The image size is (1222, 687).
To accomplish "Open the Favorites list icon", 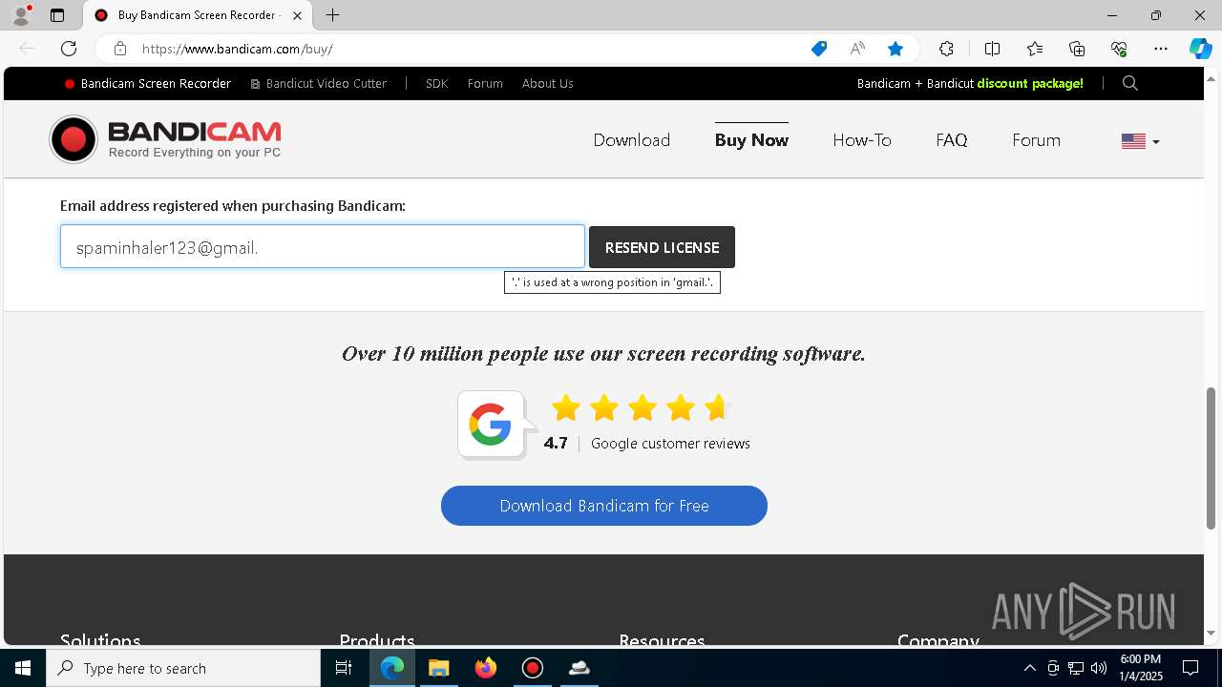I will click(1035, 49).
